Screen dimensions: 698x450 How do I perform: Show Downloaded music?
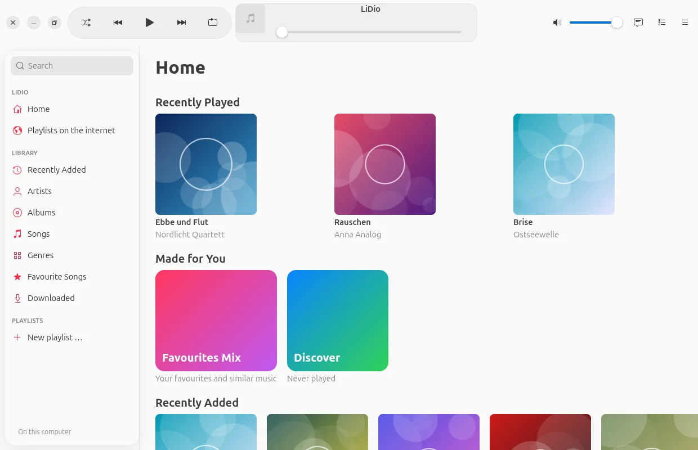72,298
